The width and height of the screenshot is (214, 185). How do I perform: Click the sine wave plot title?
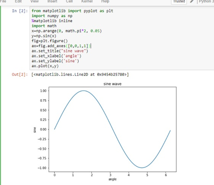[112, 84]
